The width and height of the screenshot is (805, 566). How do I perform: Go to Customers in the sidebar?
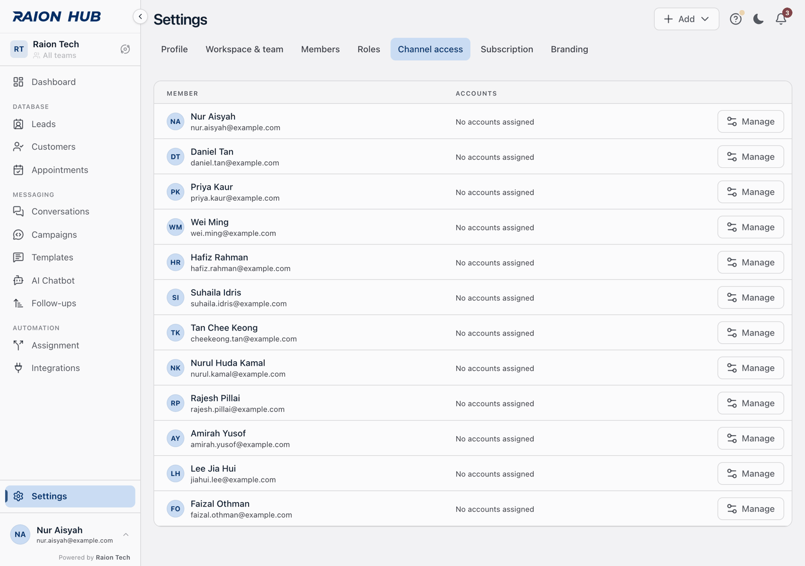click(x=69, y=147)
